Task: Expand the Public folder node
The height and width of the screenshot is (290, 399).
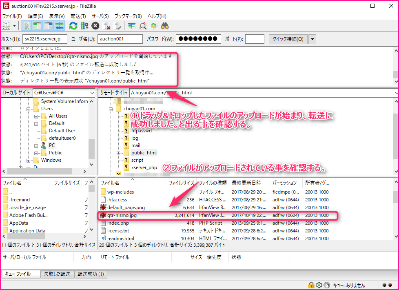Action: coord(36,153)
